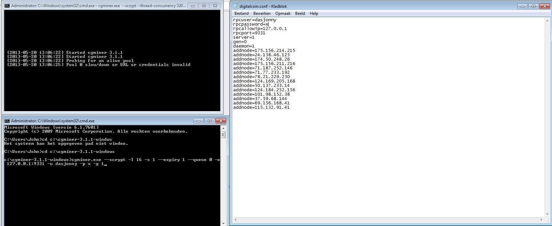Maximize the cgminer.exe command window
This screenshot has width=552, height=226.
(204, 6)
